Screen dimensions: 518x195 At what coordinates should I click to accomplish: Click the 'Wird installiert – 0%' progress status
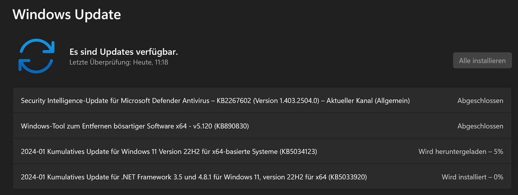(x=472, y=177)
